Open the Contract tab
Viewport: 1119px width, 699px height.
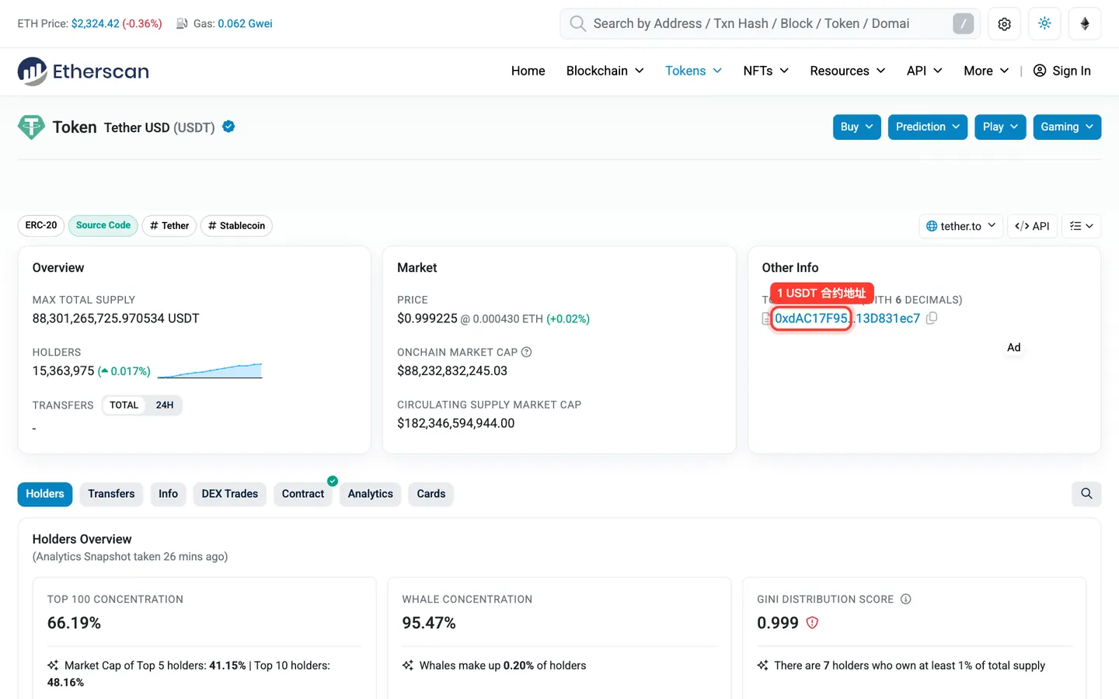click(x=303, y=494)
